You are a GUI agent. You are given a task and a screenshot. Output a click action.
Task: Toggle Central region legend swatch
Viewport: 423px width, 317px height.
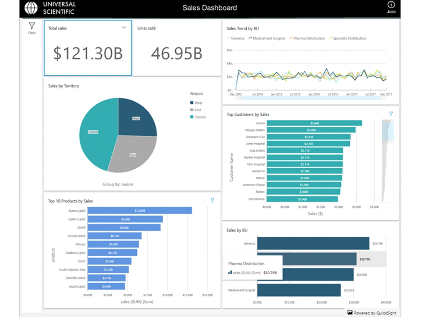192,117
